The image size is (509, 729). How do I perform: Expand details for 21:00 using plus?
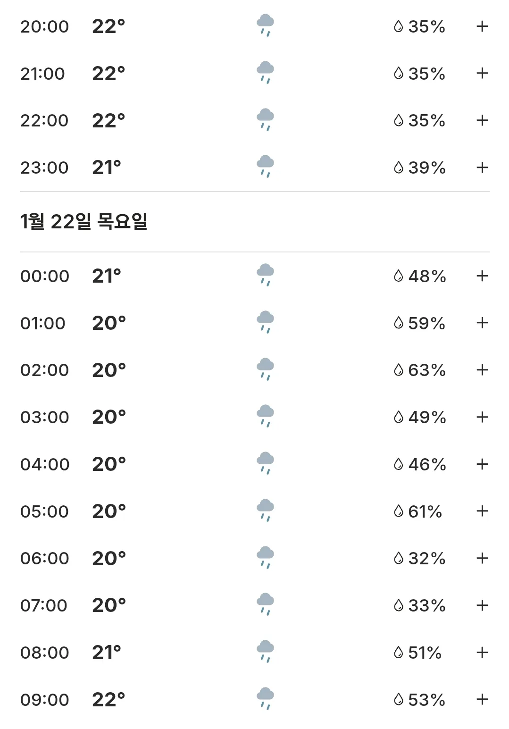pyautogui.click(x=482, y=73)
